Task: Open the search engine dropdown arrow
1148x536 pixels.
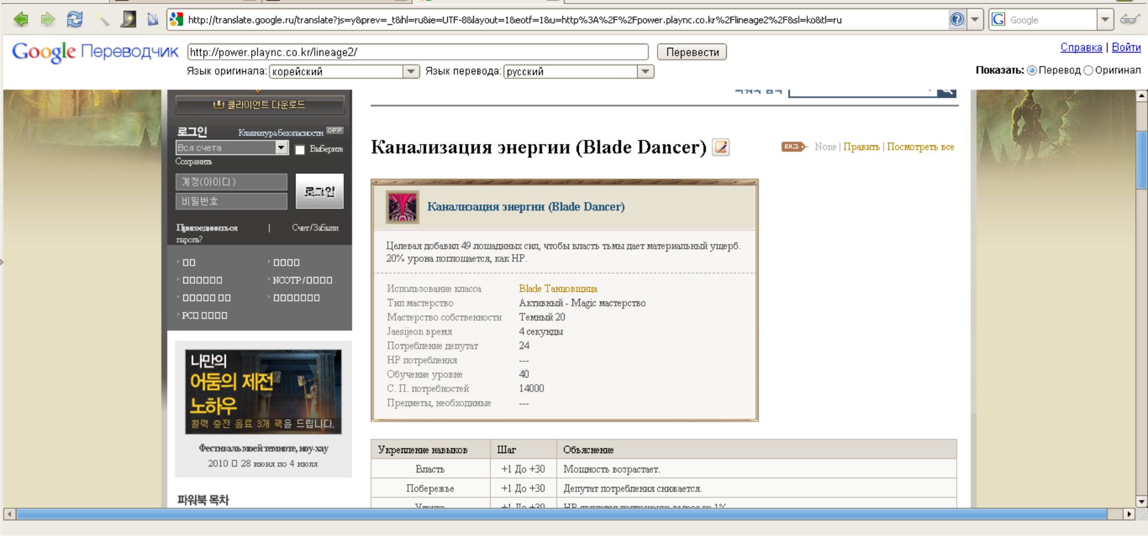Action: [1105, 19]
